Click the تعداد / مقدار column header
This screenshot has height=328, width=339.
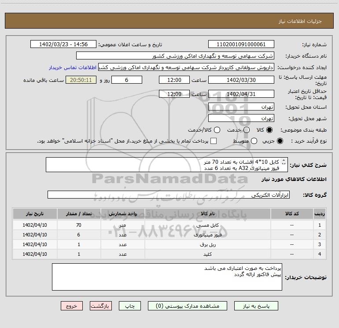tap(79, 214)
